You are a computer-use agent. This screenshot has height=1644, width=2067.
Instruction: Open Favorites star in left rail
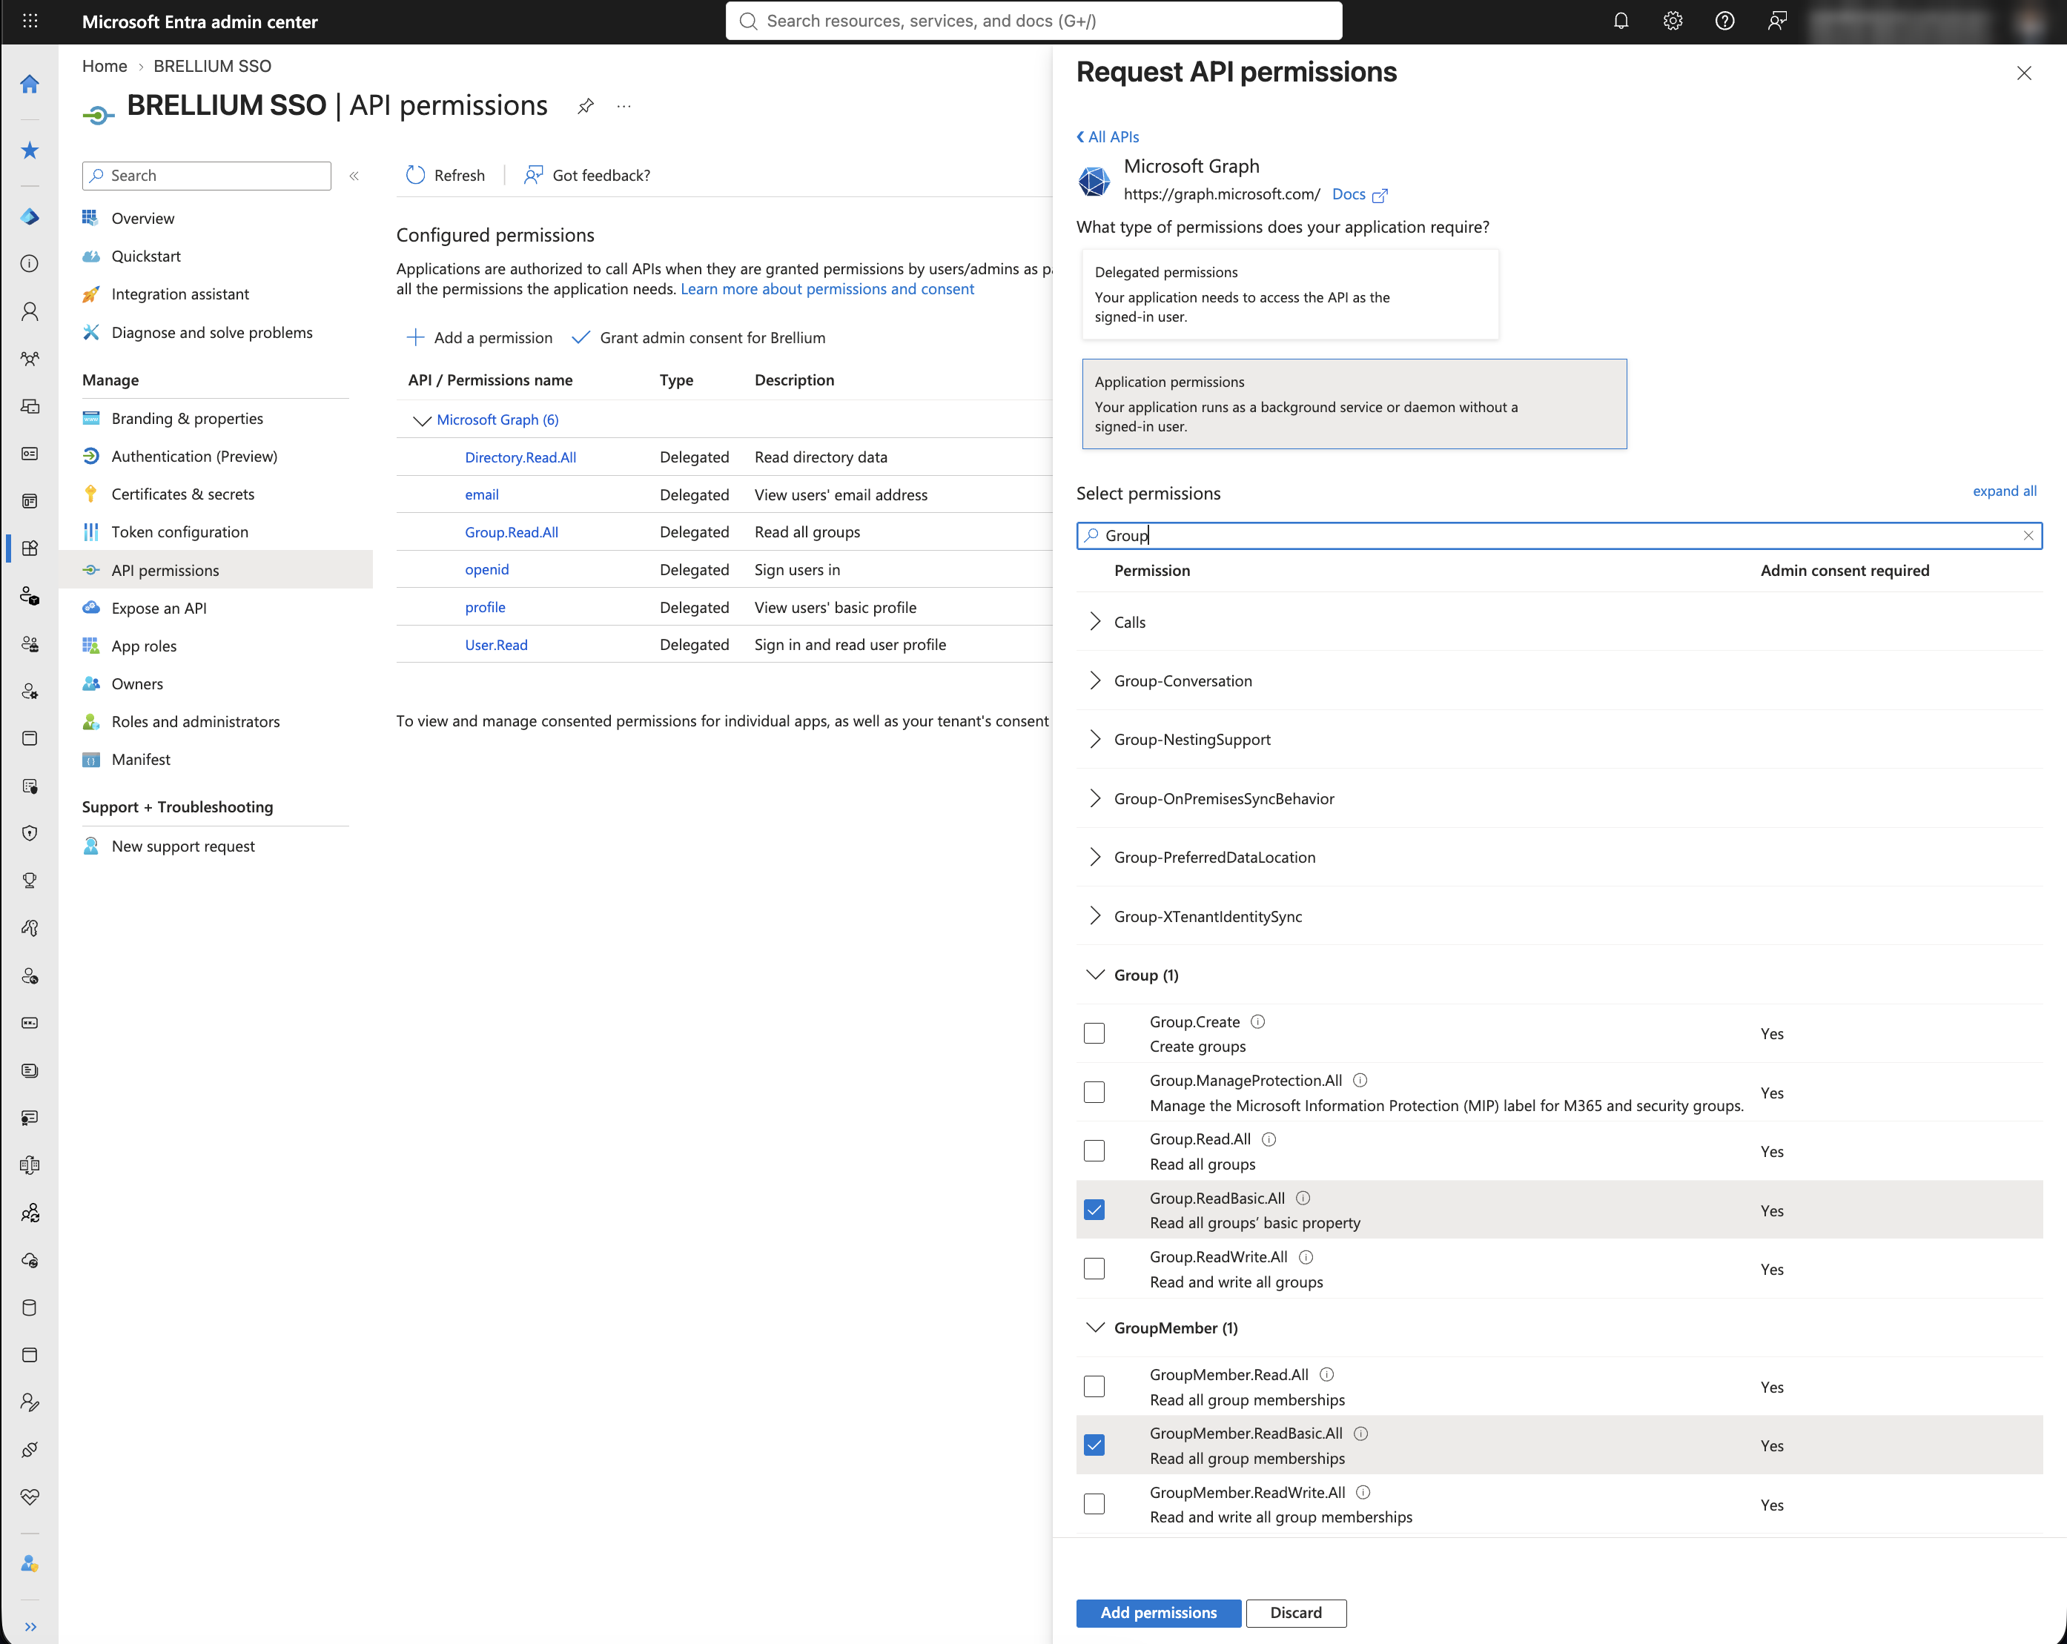(30, 150)
